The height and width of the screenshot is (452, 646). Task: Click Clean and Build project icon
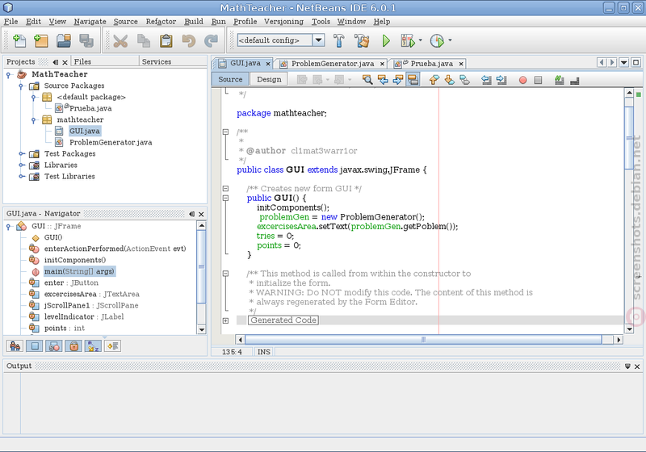coord(362,40)
